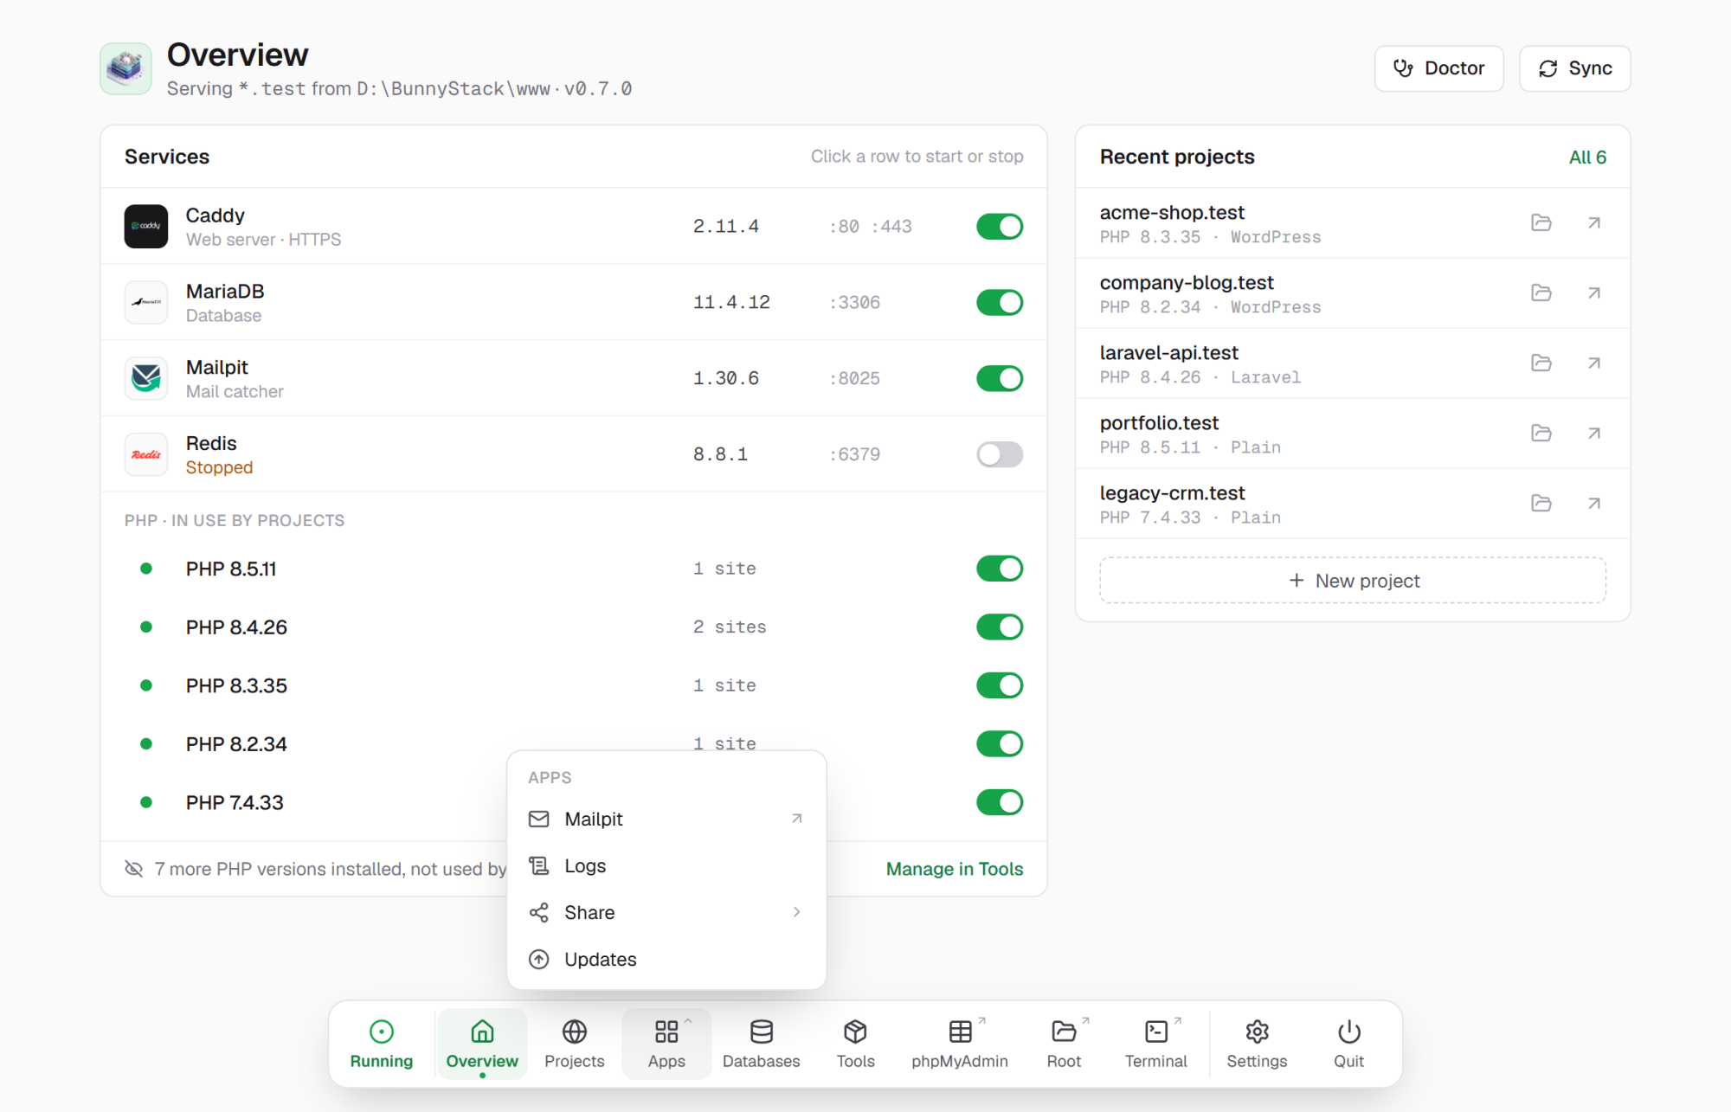Disable the PHP 8.3.35 toggle
Screen dimensions: 1731x1112
[x=1000, y=685]
